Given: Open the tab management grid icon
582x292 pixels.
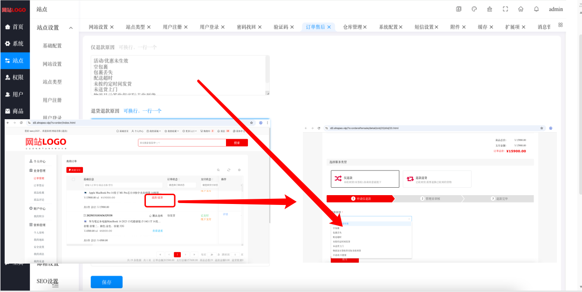Looking at the screenshot, I should [x=561, y=25].
